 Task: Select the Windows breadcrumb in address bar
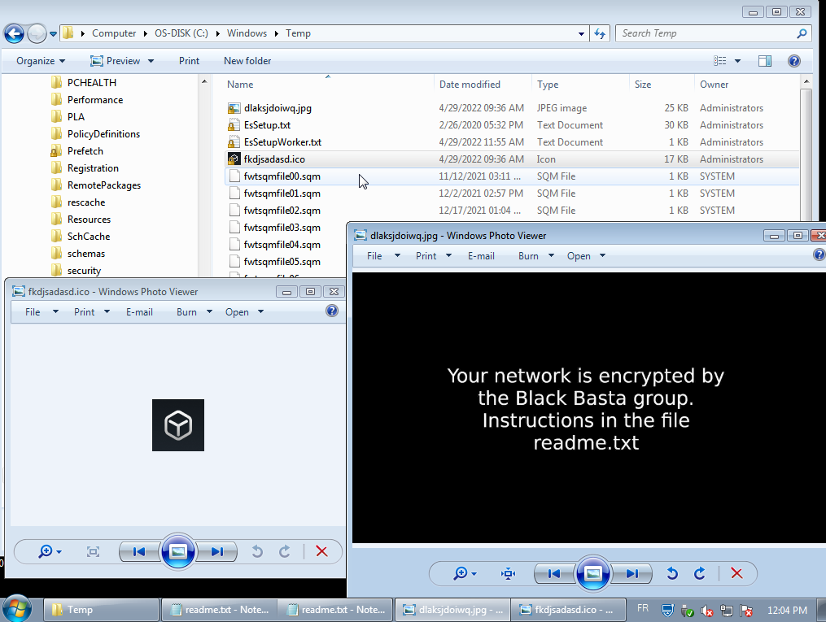click(x=247, y=33)
